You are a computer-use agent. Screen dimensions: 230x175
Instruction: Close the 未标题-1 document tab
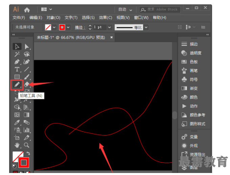[x=112, y=37]
